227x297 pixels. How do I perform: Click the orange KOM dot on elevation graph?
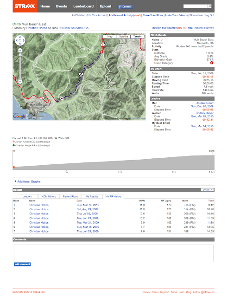(x=13, y=167)
